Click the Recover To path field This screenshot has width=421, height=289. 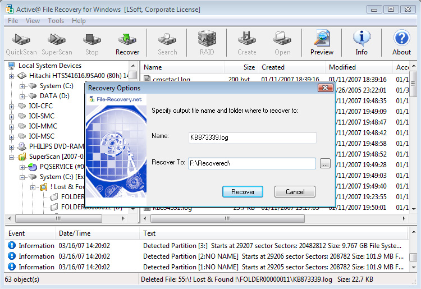(252, 163)
